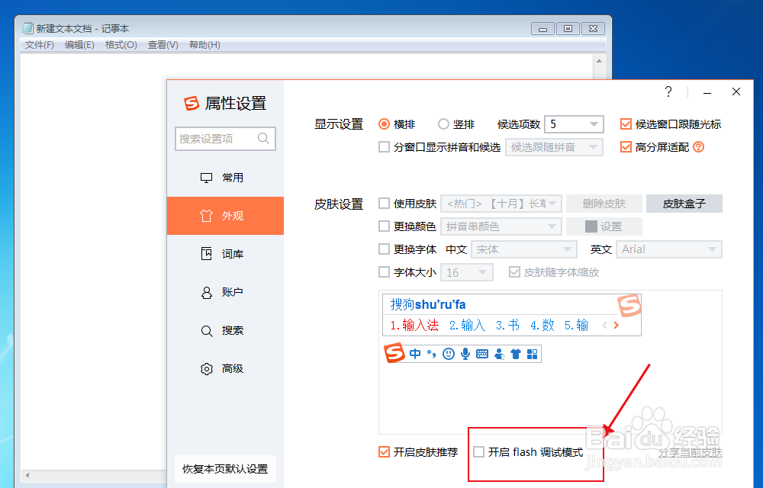Screen dimensions: 763x488
Task: Switch to the 常用 settings tab
Action: 225,178
